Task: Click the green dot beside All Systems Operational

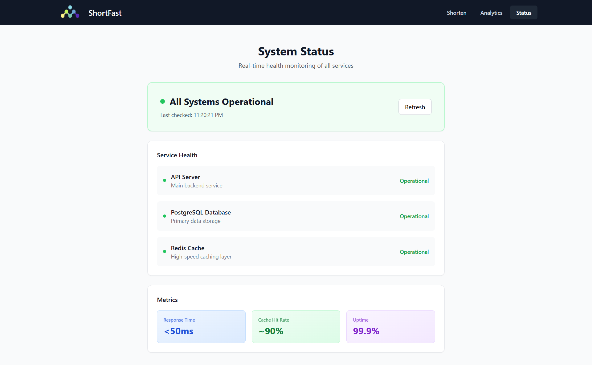Action: coord(162,102)
